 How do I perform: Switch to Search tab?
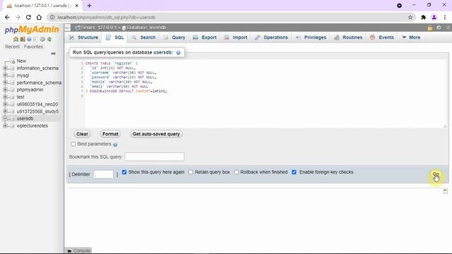coord(143,37)
